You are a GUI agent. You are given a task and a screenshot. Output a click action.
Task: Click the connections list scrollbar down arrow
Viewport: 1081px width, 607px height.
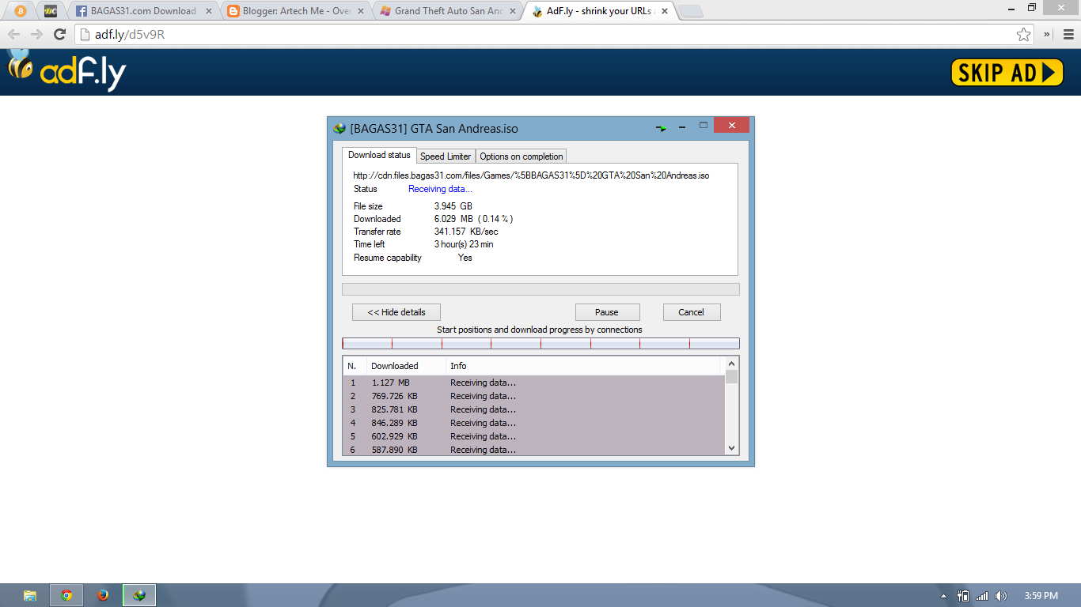[x=731, y=448]
